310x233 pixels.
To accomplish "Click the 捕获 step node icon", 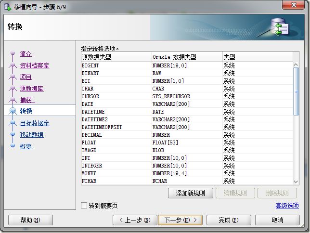I will pos(13,100).
